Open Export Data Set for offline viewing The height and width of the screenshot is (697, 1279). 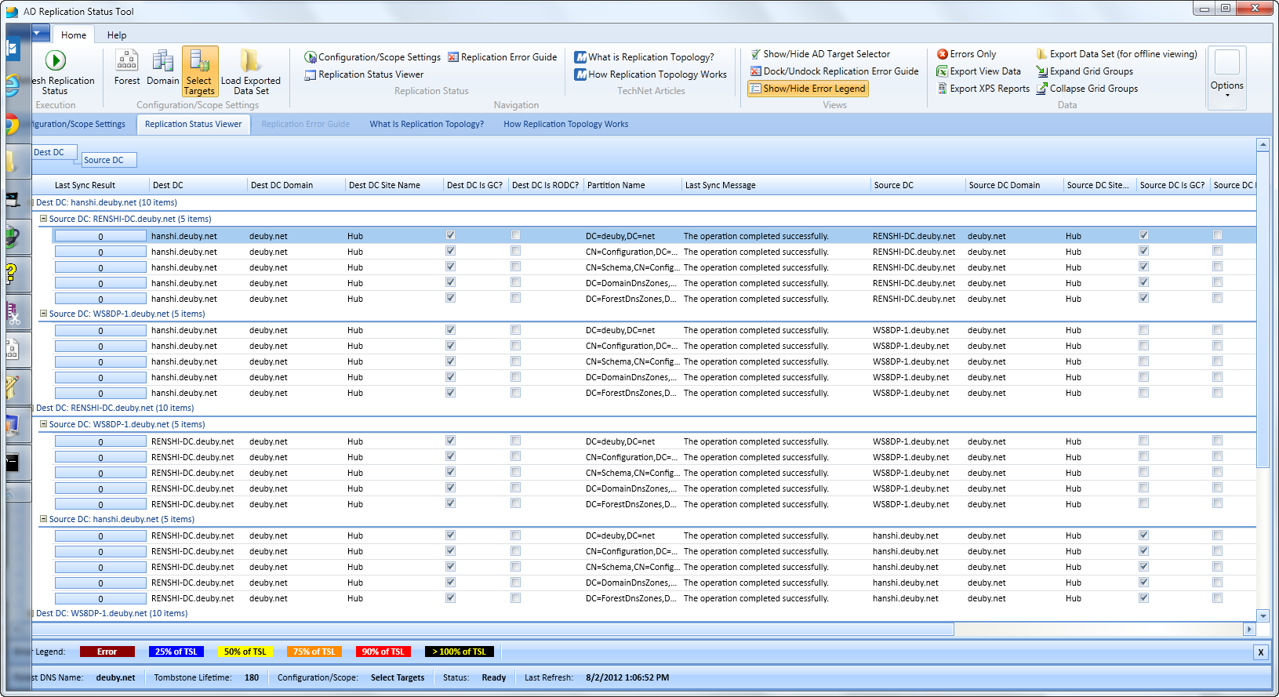coord(1117,54)
